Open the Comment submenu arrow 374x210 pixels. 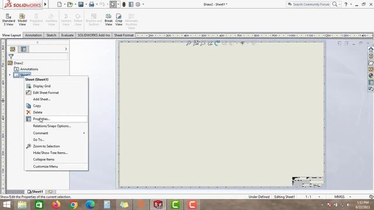[84, 133]
